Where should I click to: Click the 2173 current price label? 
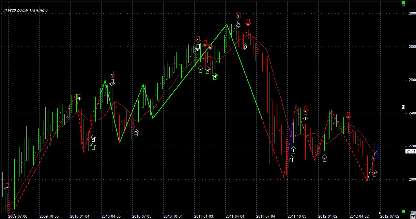click(410, 151)
